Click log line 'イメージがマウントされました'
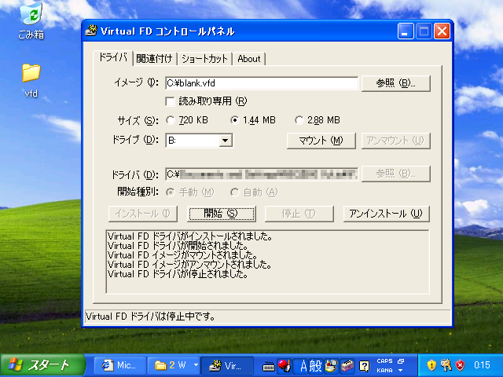This screenshot has height=377, width=503. (182, 255)
